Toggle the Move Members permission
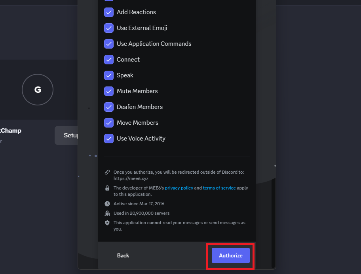This screenshot has width=361, height=274. click(109, 123)
